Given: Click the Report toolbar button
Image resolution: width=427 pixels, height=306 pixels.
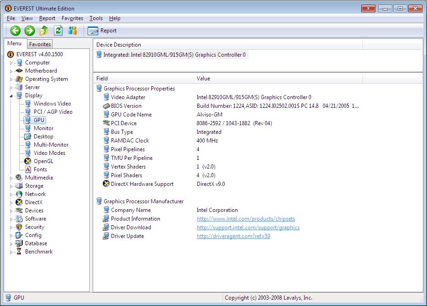Looking at the screenshot, I should click(102, 31).
